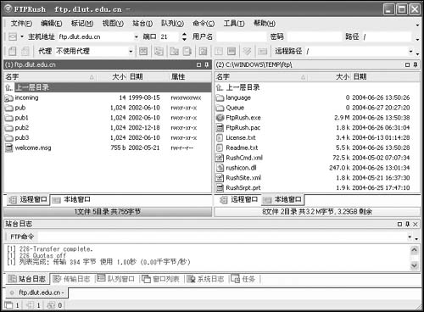Open the 视图(V) menu
Viewport: 424px width, 312px height.
point(113,24)
